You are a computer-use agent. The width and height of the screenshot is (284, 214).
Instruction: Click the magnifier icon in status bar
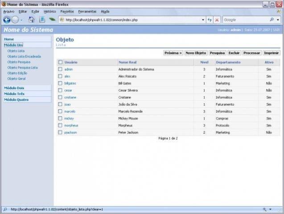pos(5,209)
